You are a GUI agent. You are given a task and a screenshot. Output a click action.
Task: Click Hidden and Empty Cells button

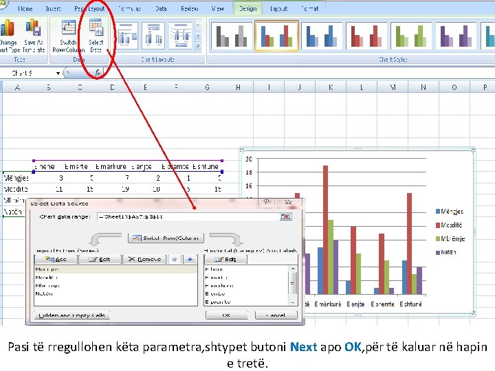pyautogui.click(x=72, y=315)
